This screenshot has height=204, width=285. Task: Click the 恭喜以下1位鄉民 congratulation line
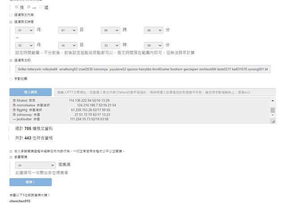[30, 195]
